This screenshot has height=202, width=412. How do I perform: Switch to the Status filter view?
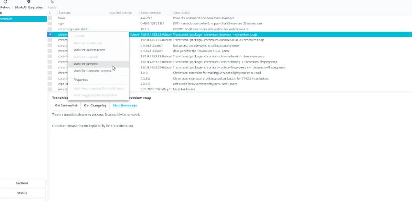click(x=22, y=193)
